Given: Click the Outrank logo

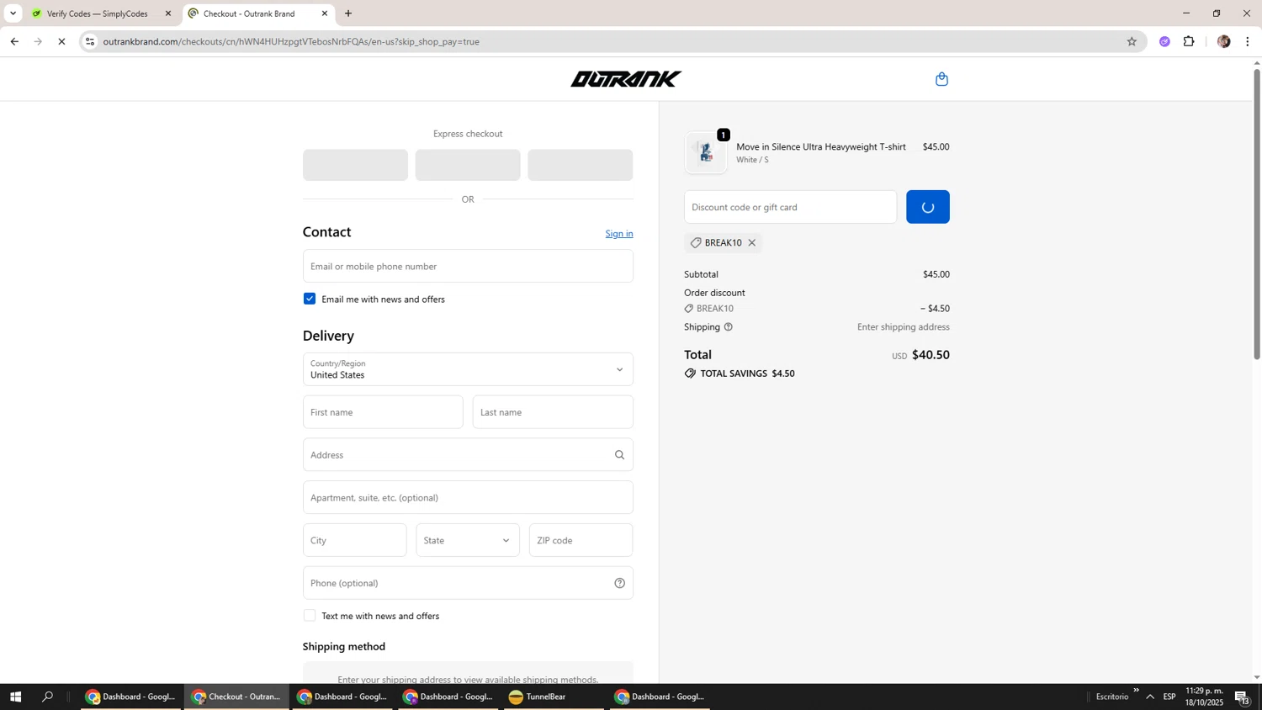Looking at the screenshot, I should (626, 79).
